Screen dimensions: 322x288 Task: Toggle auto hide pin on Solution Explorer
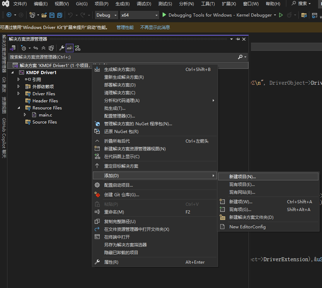tap(238, 39)
